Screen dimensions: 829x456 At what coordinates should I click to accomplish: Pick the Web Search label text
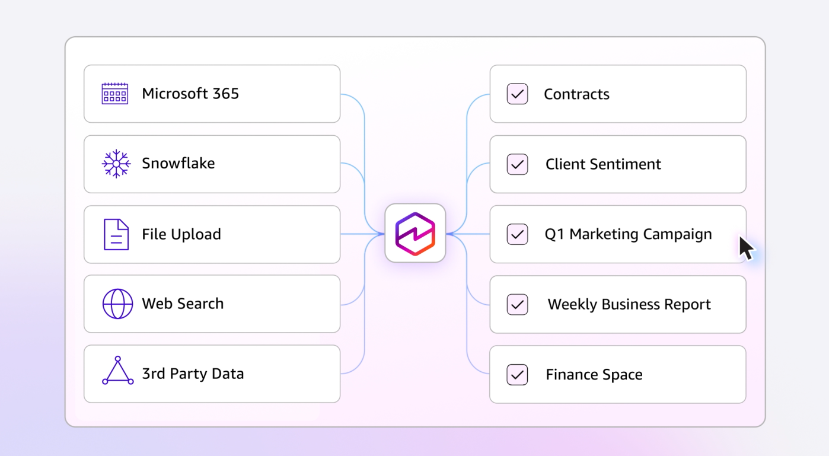(183, 304)
